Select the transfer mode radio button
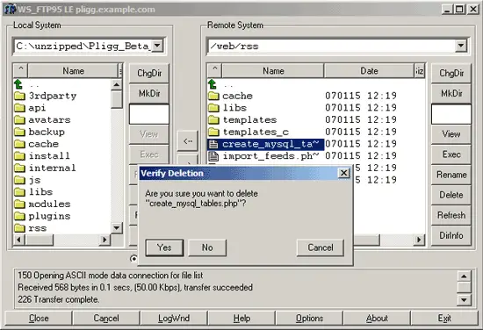Viewport: 483px width, 330px height. (x=133, y=259)
